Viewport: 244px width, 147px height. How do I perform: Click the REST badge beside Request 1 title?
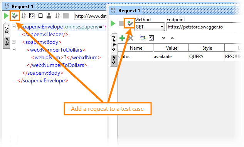[x=113, y=10]
